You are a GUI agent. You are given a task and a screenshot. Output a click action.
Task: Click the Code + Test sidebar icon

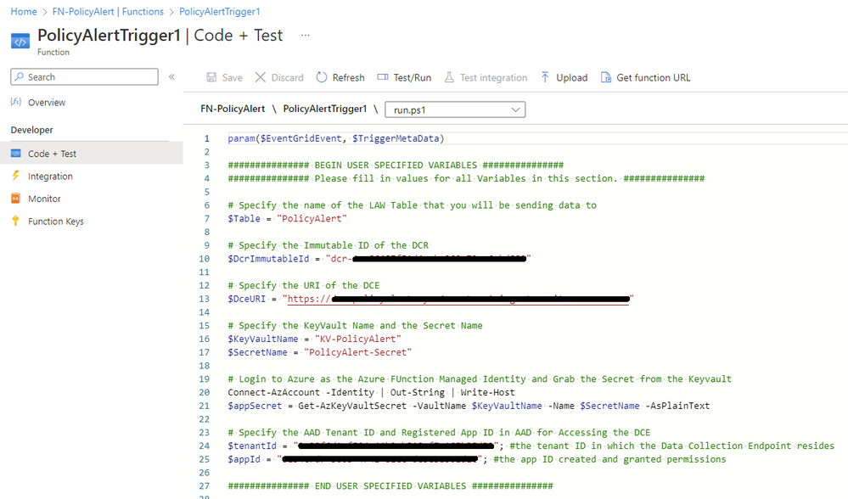[15, 154]
